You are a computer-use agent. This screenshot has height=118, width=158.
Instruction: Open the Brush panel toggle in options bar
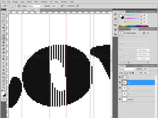19,6
